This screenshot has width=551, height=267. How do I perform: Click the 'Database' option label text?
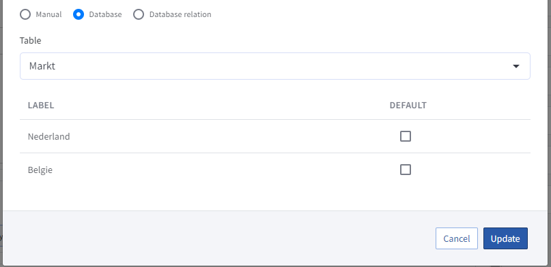pyautogui.click(x=105, y=14)
